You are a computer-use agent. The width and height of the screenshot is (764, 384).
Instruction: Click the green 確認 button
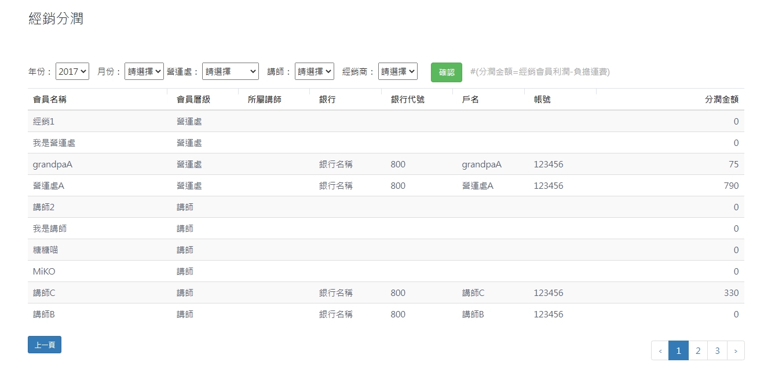446,72
